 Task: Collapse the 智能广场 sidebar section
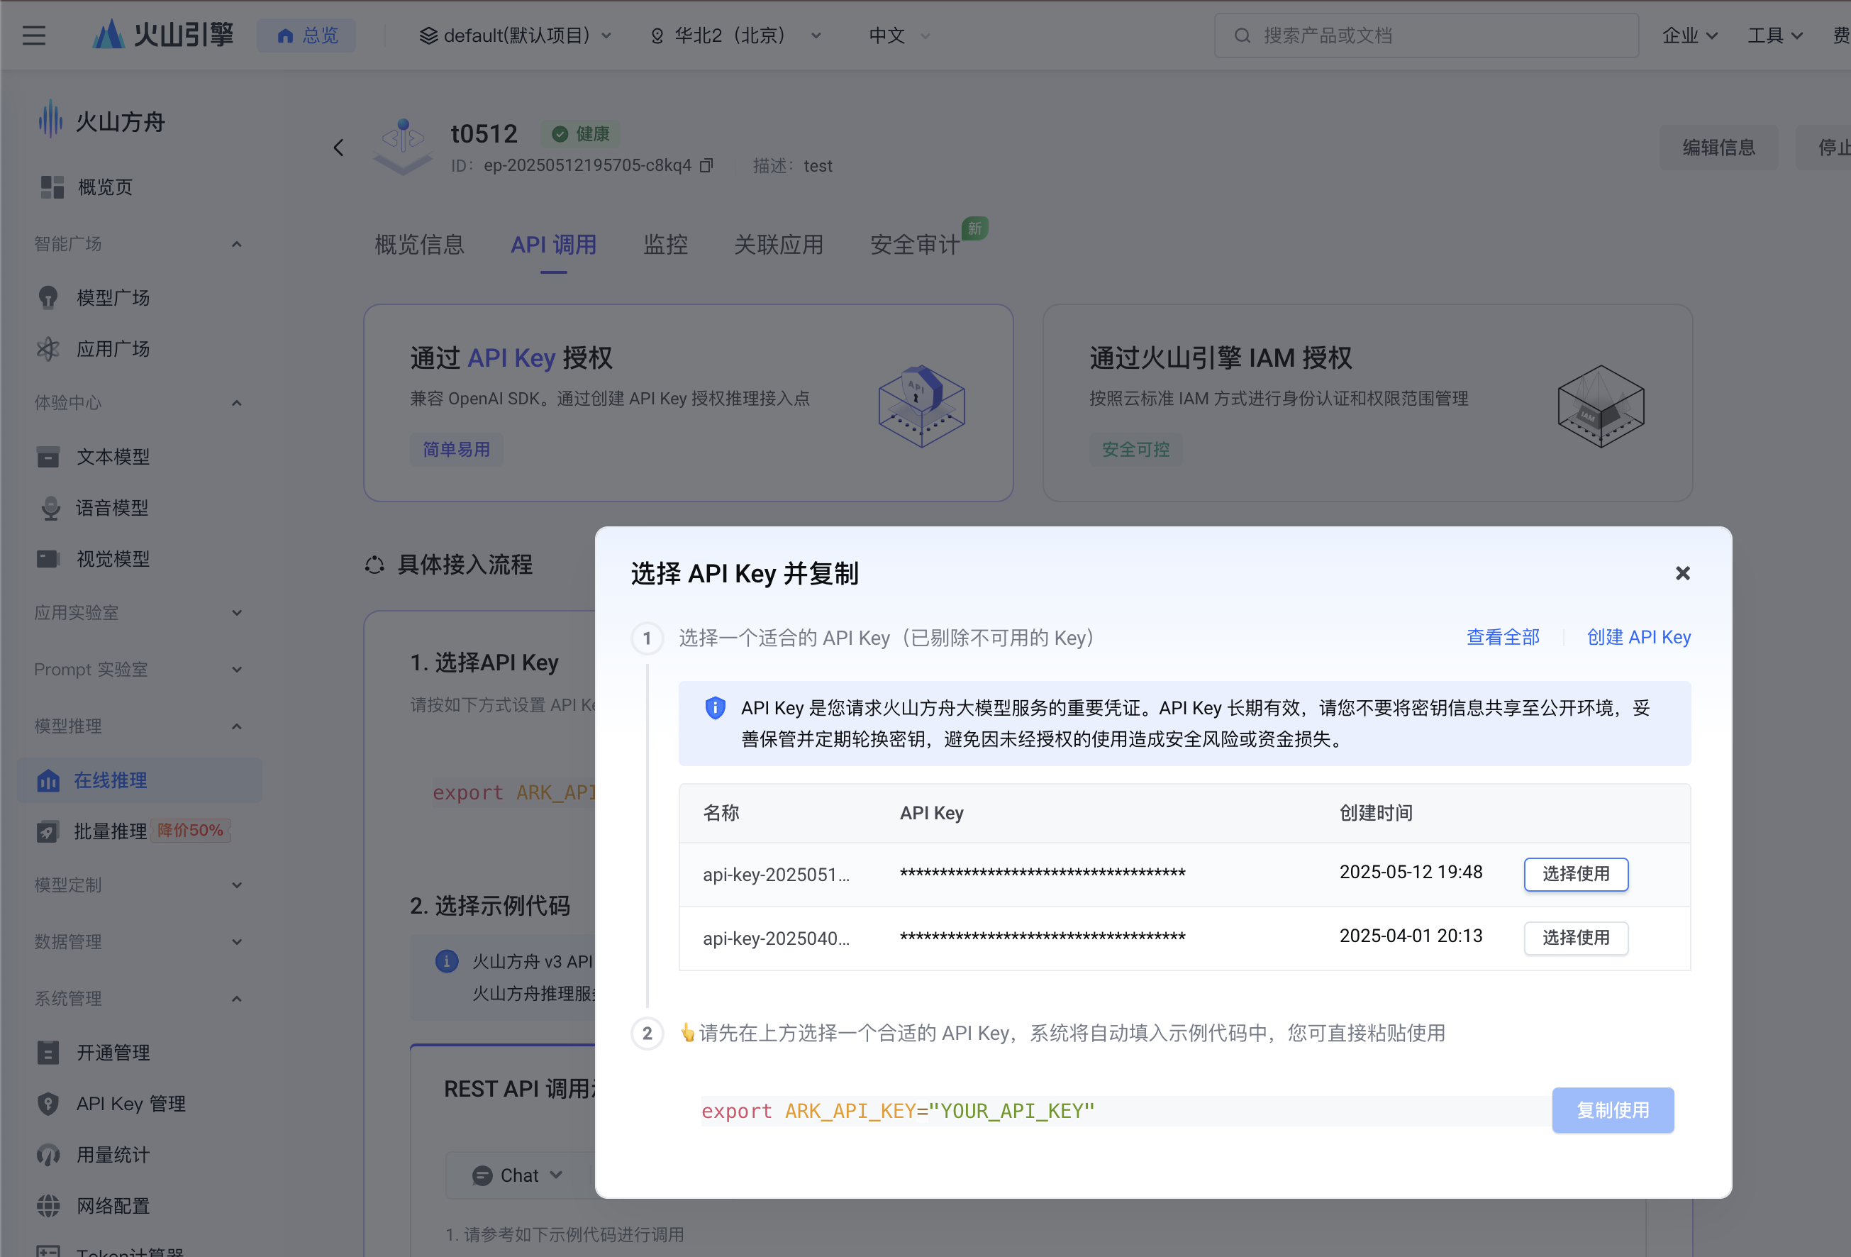click(x=237, y=245)
